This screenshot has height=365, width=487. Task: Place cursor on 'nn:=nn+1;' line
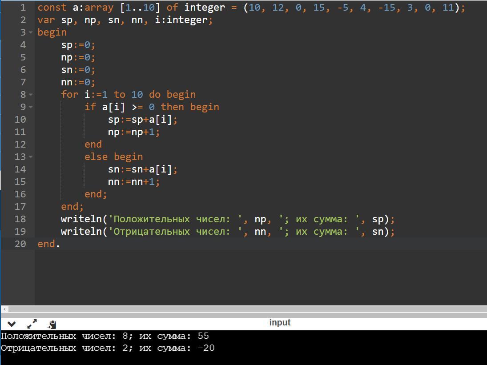(134, 181)
